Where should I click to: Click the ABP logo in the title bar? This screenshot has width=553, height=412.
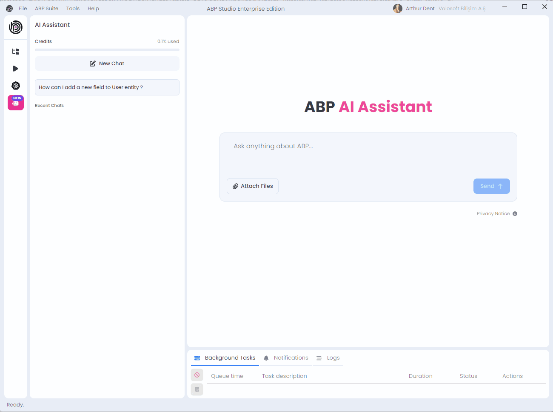coord(9,8)
